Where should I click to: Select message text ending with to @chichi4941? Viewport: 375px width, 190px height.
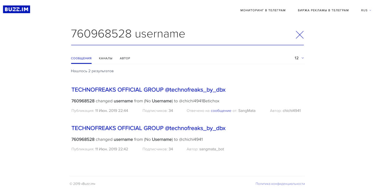click(137, 139)
